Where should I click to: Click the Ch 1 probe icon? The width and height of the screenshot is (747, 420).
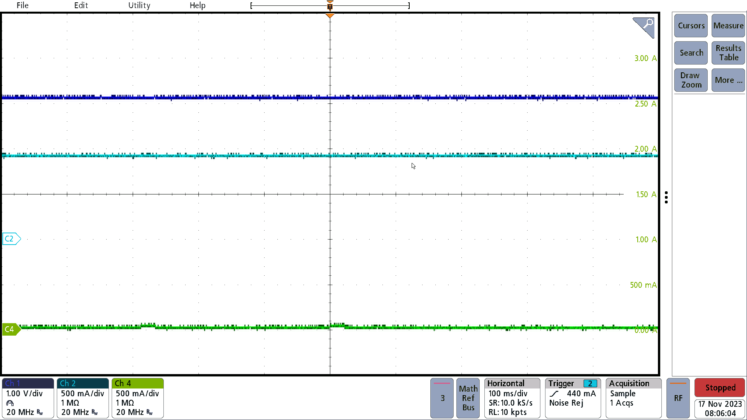click(x=10, y=403)
